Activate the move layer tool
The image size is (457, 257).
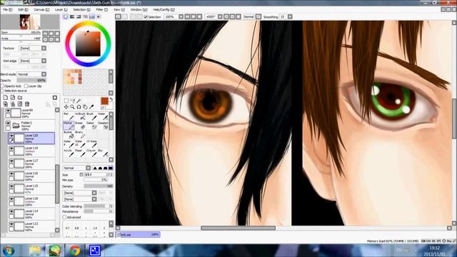coord(66,107)
